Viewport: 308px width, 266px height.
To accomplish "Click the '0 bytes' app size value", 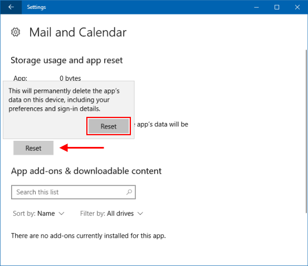I will 70,78.
